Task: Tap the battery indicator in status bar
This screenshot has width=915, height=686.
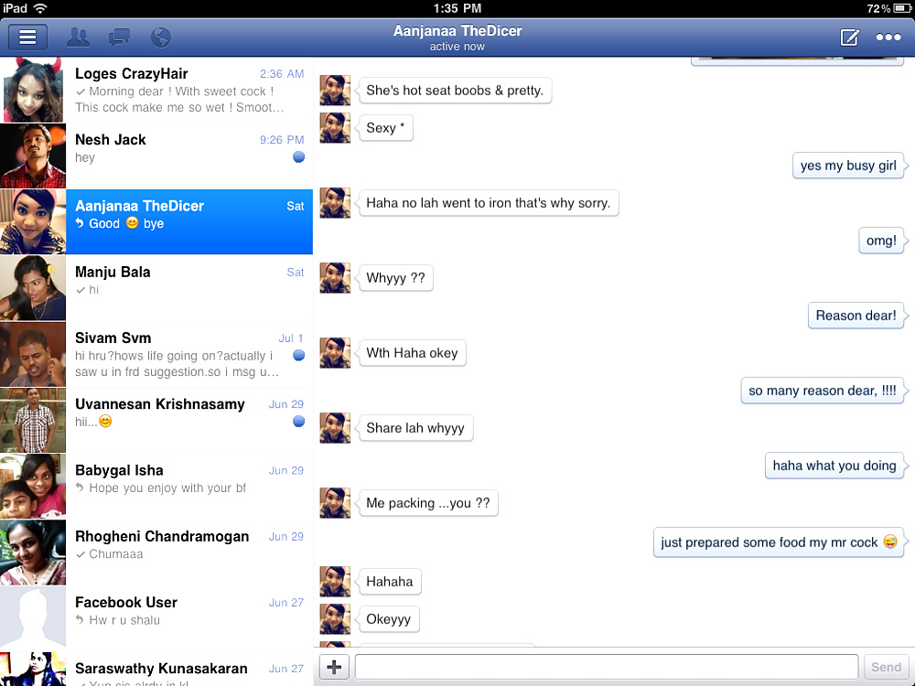Action: point(902,8)
